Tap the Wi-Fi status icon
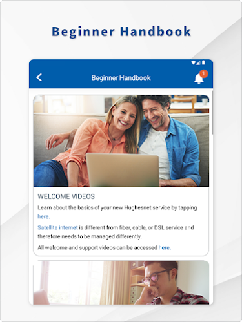Image resolution: width=242 pixels, height=322 pixels. [194, 62]
